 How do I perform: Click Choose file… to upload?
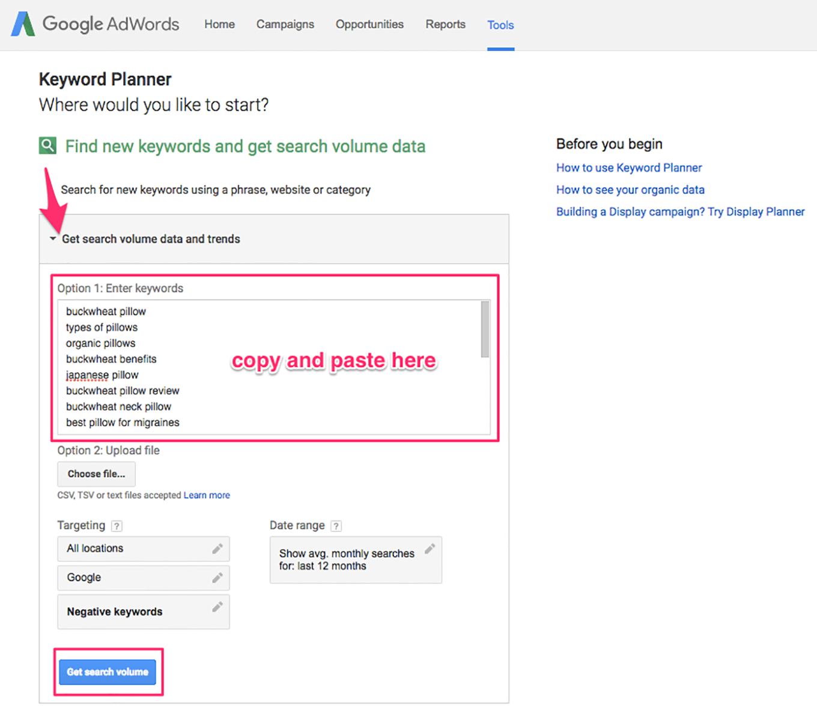click(x=96, y=474)
